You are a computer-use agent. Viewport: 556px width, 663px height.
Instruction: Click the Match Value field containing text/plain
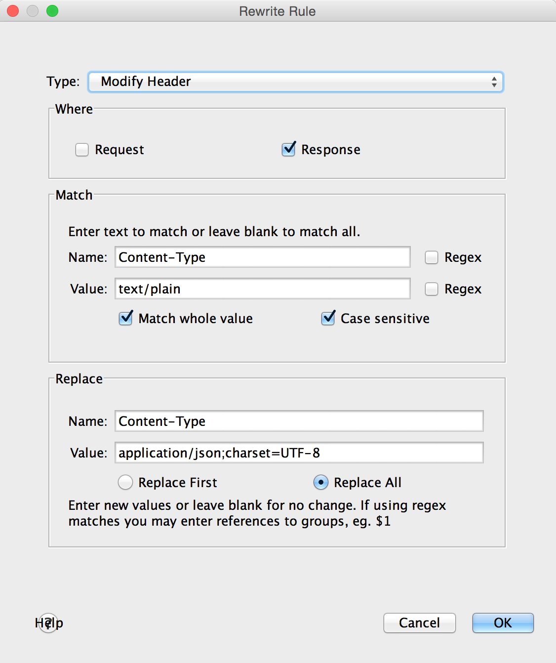coord(262,289)
